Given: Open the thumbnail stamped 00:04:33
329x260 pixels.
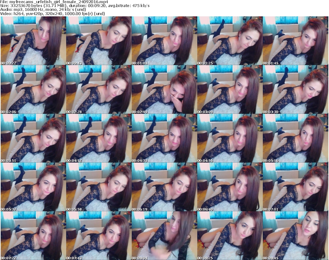Looking at the screenshot, I should click(164, 138).
